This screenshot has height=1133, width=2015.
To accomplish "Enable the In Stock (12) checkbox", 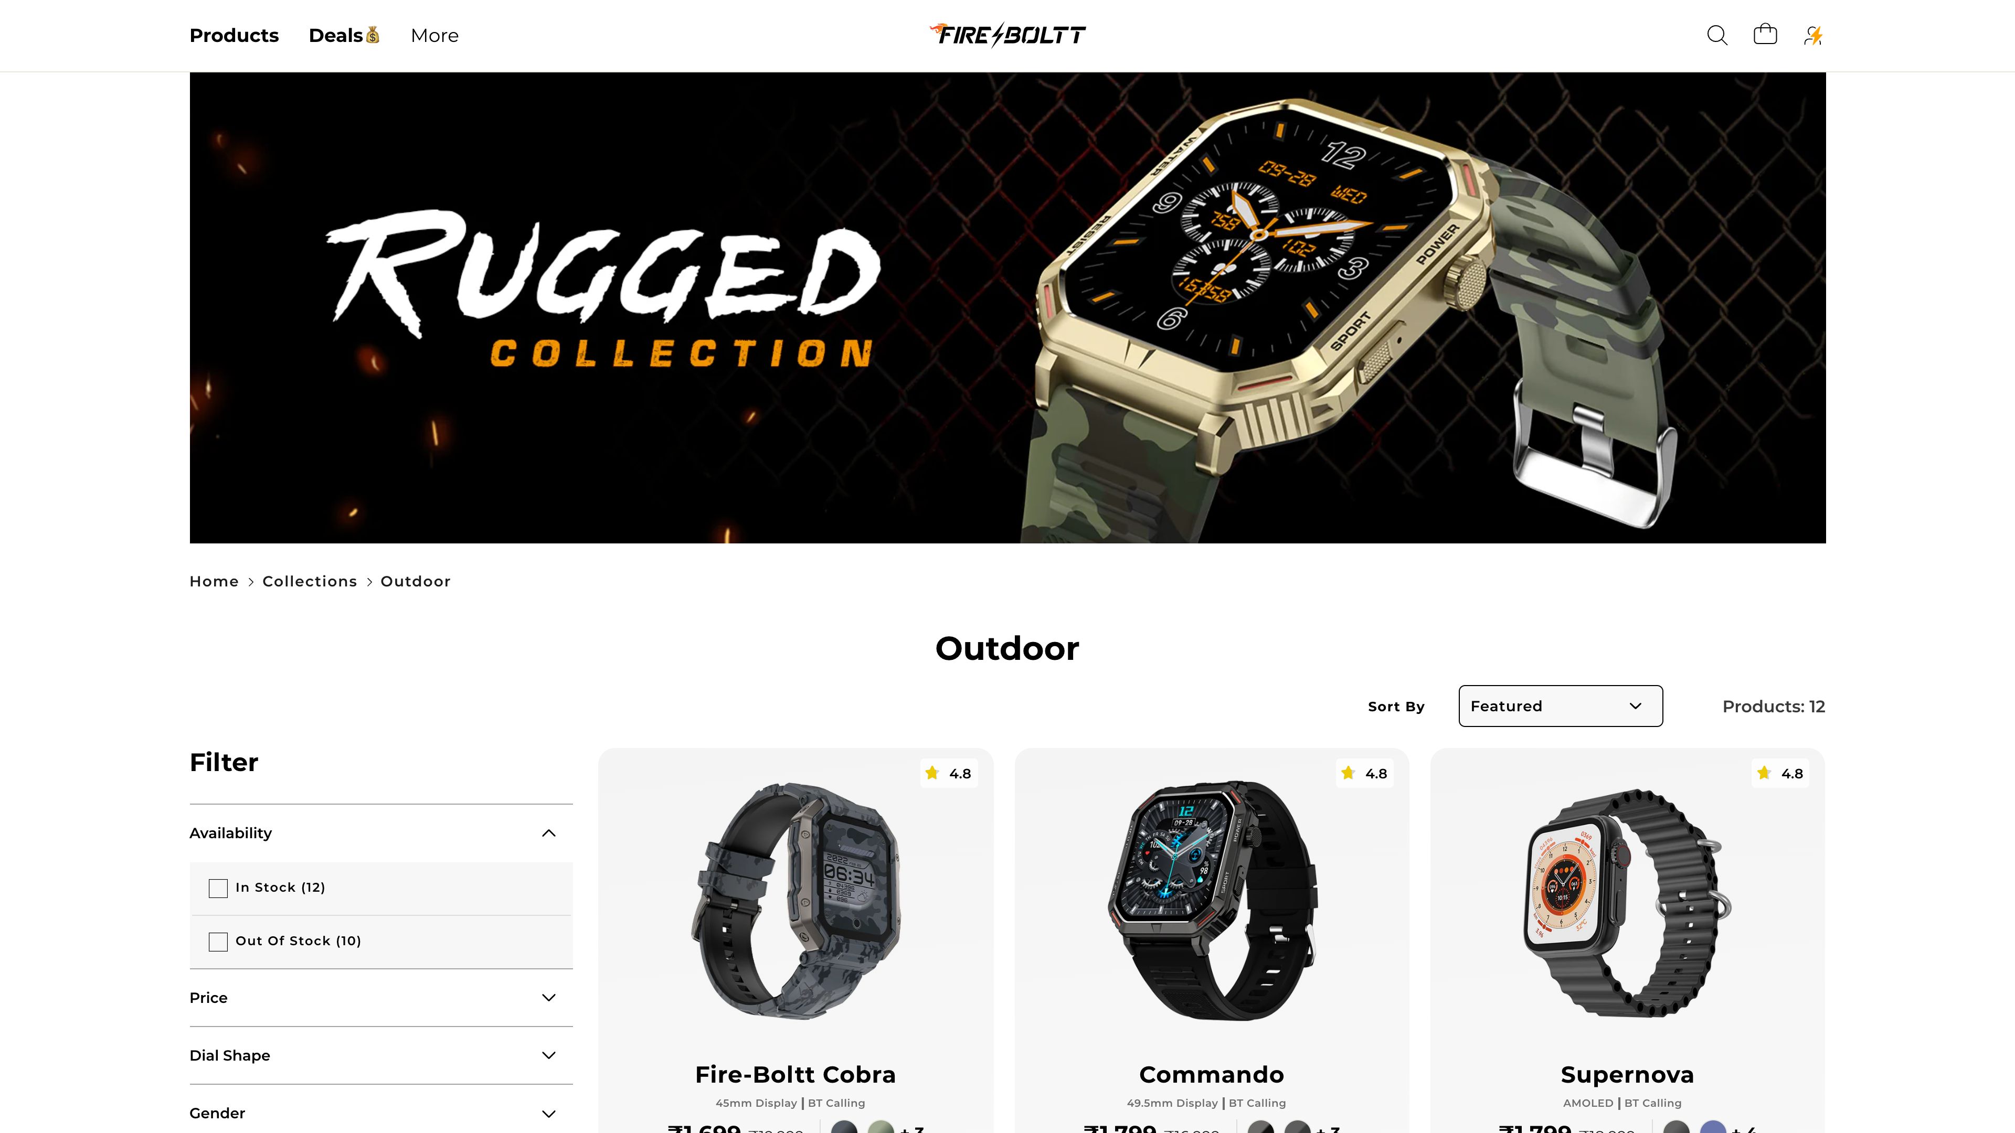I will coord(219,887).
